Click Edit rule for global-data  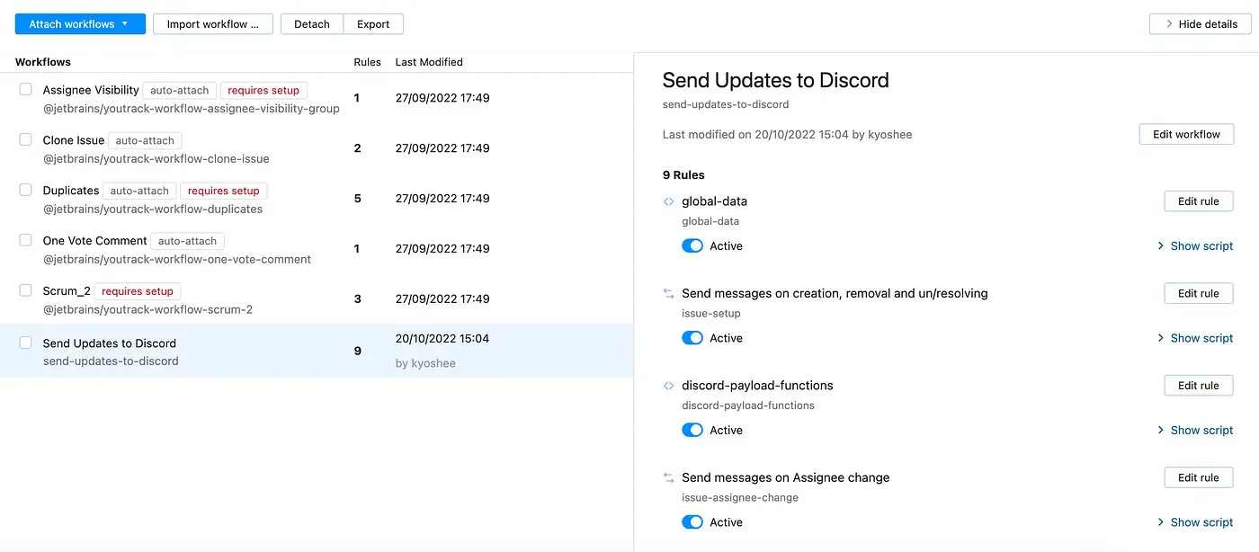(1199, 201)
